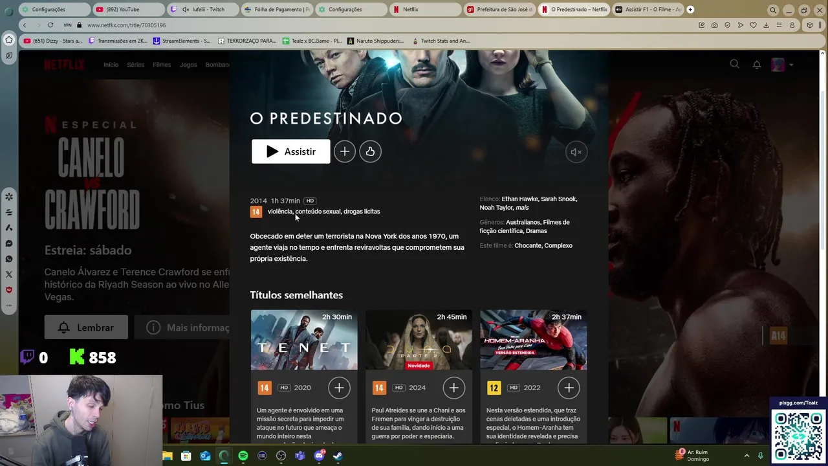Open the Tenet thumbnail
The width and height of the screenshot is (828, 466).
tap(304, 340)
